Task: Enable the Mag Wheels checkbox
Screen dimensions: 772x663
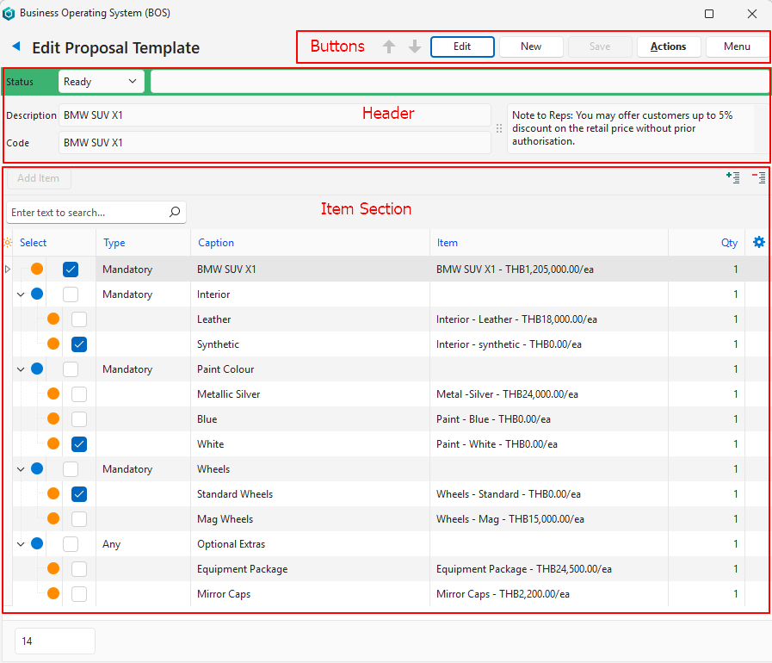Action: click(x=79, y=519)
